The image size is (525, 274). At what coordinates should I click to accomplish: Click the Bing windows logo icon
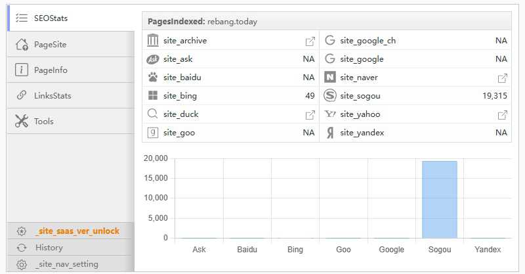tap(153, 96)
